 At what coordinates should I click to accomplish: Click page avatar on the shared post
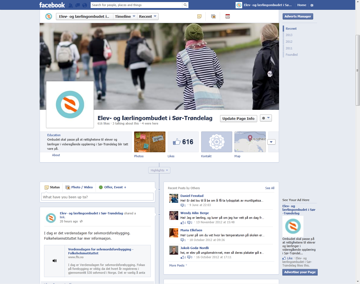coord(51,218)
